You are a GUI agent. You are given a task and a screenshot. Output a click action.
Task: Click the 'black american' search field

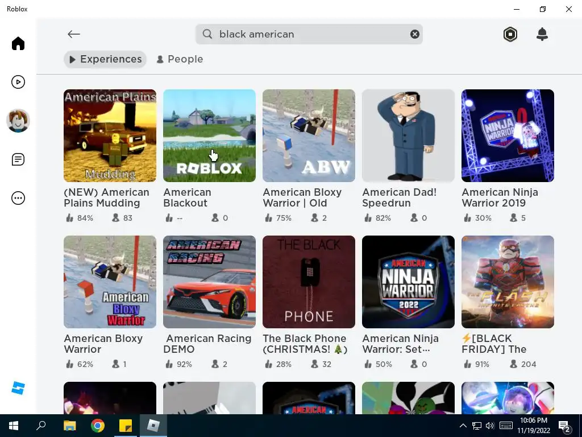pos(309,34)
